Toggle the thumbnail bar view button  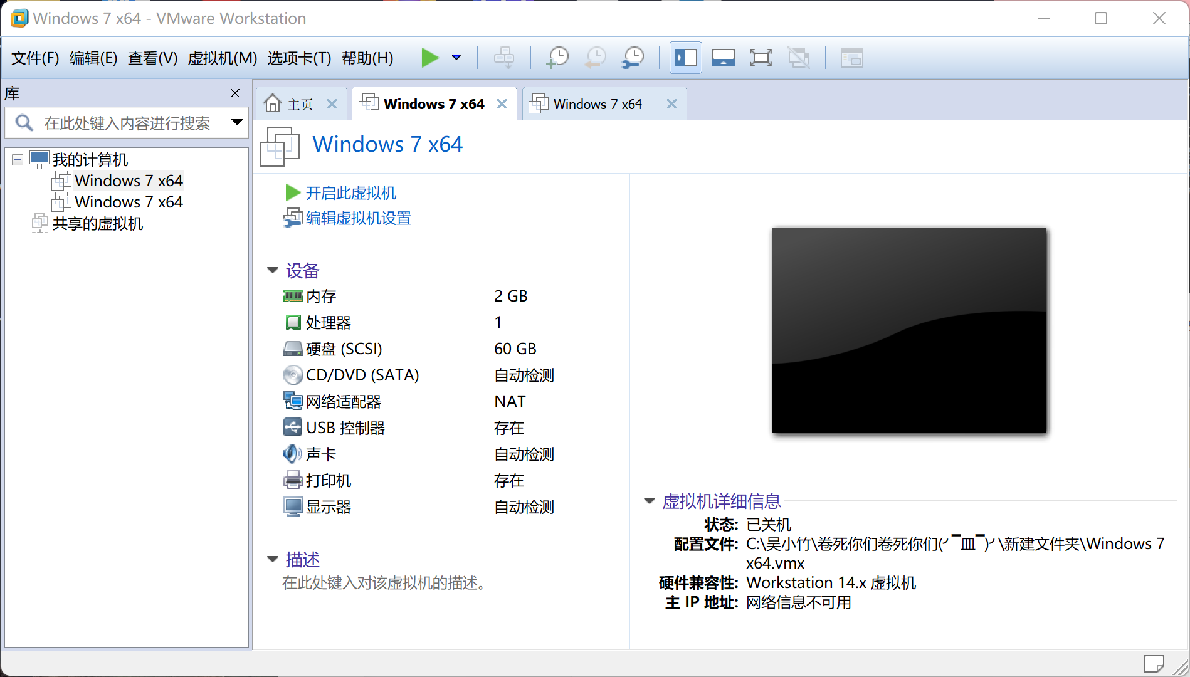click(723, 58)
